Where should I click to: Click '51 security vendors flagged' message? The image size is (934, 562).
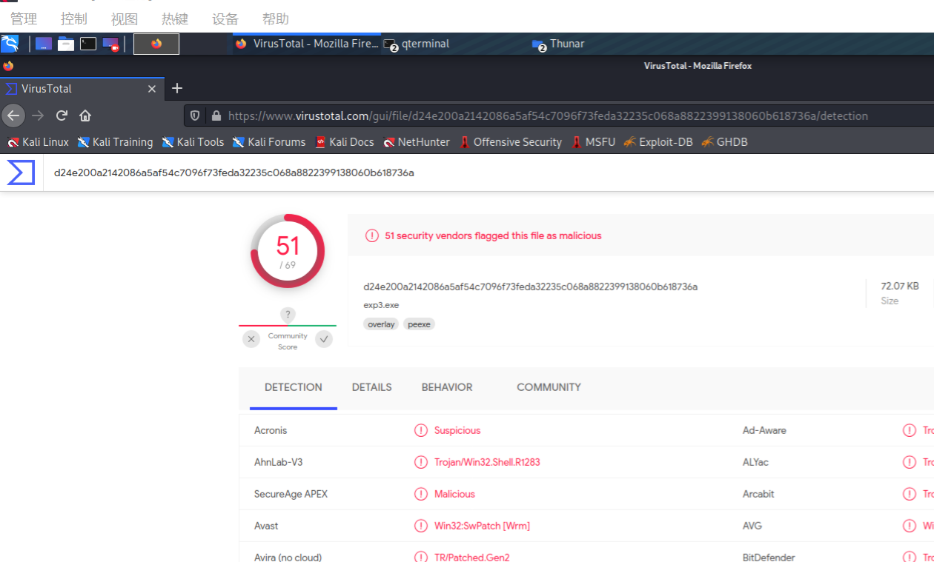point(493,235)
